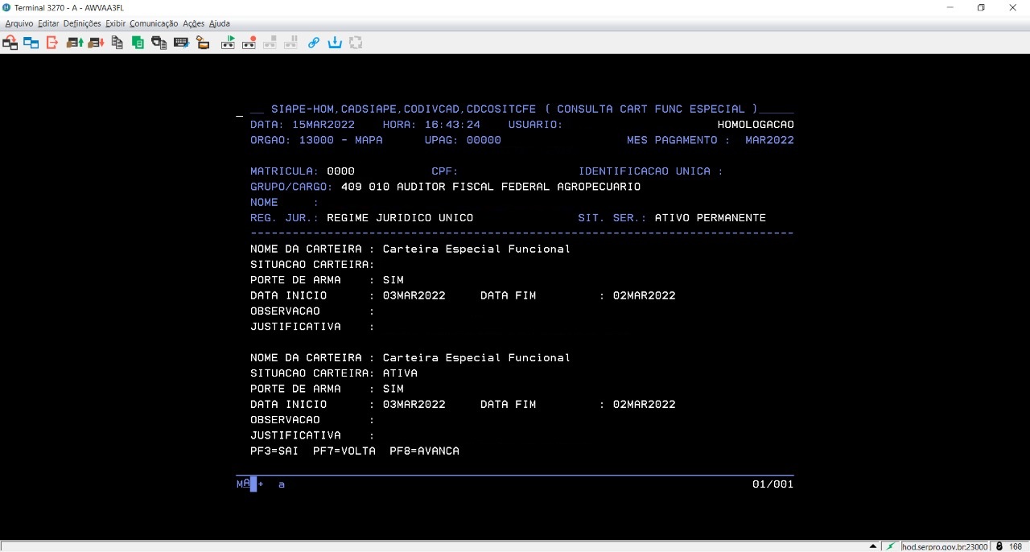The width and height of the screenshot is (1030, 552).
Task: Click the blue download tray icon
Action: tap(335, 43)
